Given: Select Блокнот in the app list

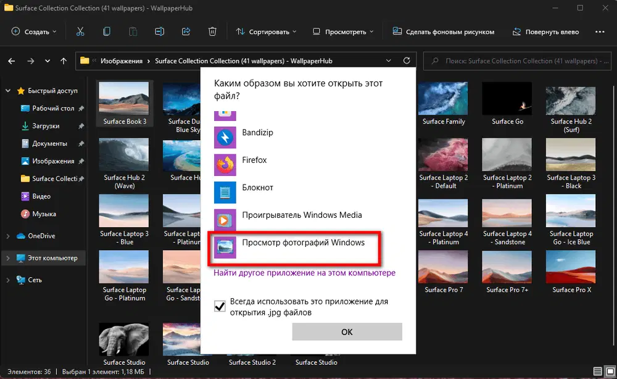Looking at the screenshot, I should 308,192.
